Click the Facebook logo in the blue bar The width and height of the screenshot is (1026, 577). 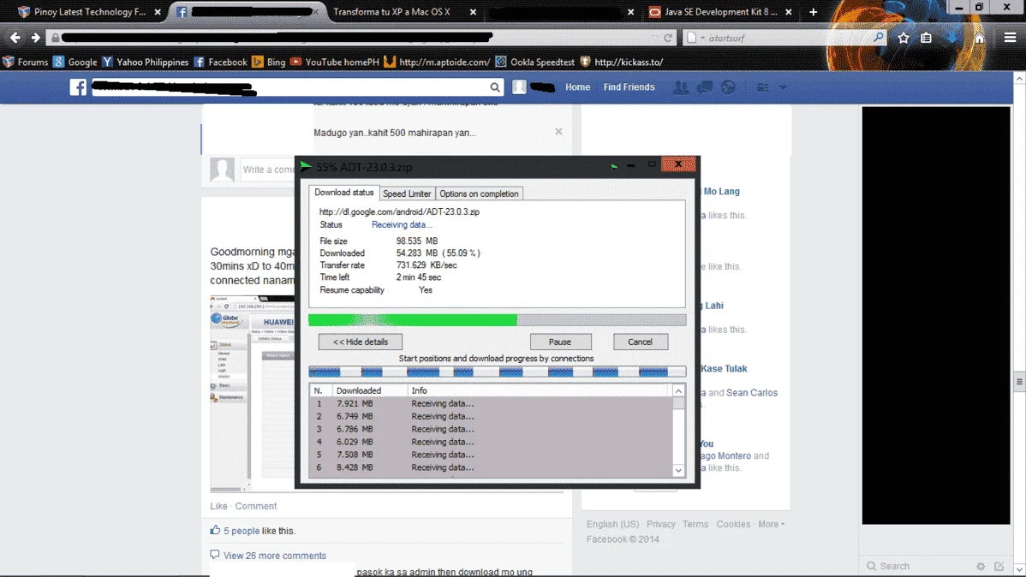pos(78,87)
